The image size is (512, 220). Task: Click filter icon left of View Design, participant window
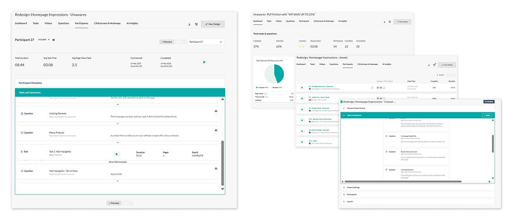pos(197,24)
